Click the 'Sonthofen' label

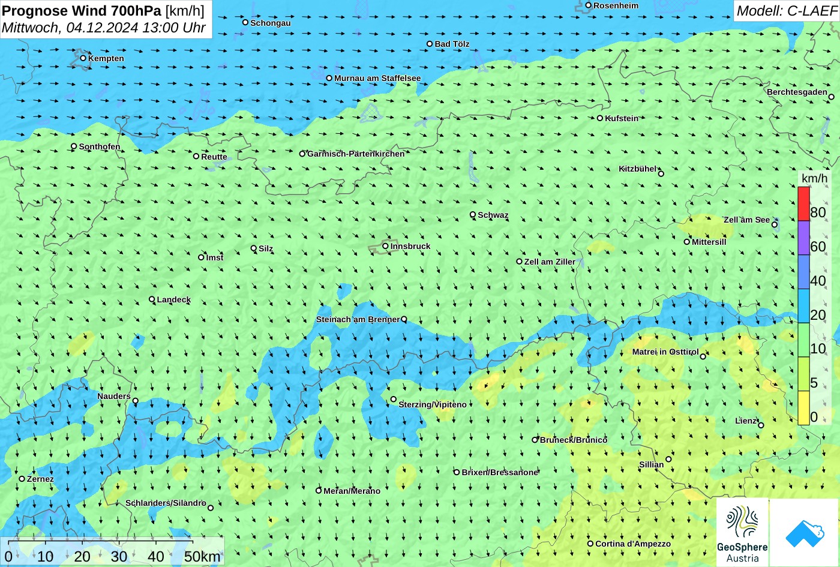[x=100, y=146]
